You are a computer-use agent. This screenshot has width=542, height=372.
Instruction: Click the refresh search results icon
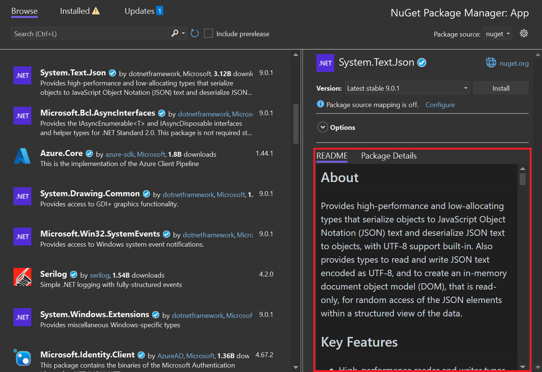pos(195,33)
